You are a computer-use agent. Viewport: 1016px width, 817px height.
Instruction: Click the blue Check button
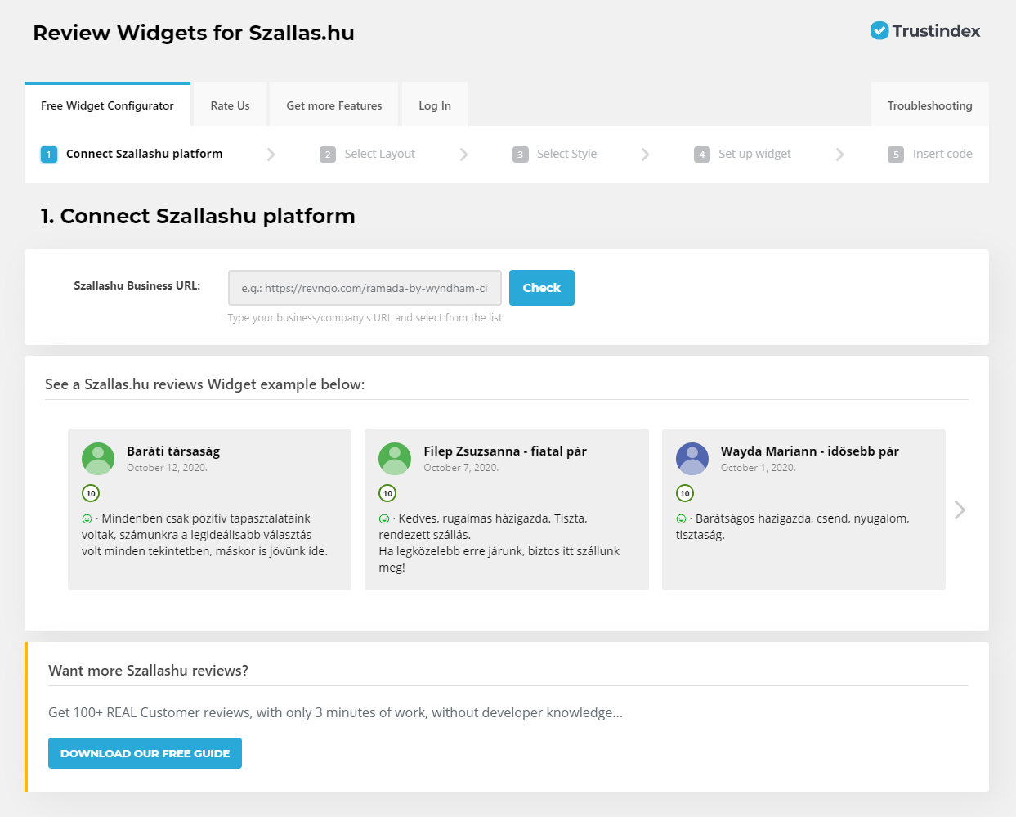[542, 288]
